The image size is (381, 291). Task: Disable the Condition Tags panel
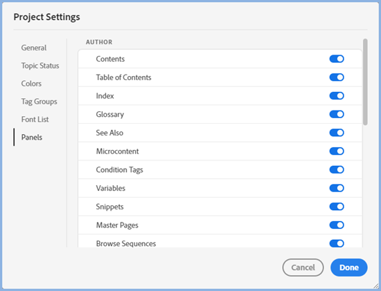pos(337,169)
